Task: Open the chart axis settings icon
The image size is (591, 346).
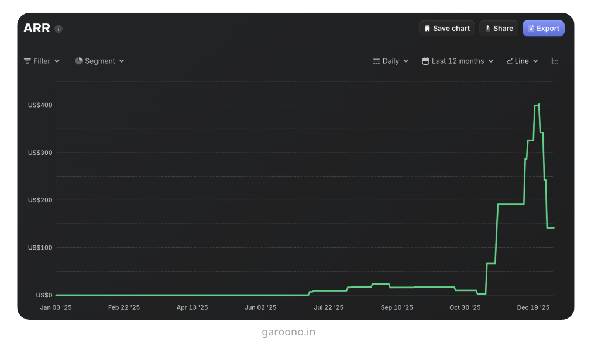Action: point(555,61)
